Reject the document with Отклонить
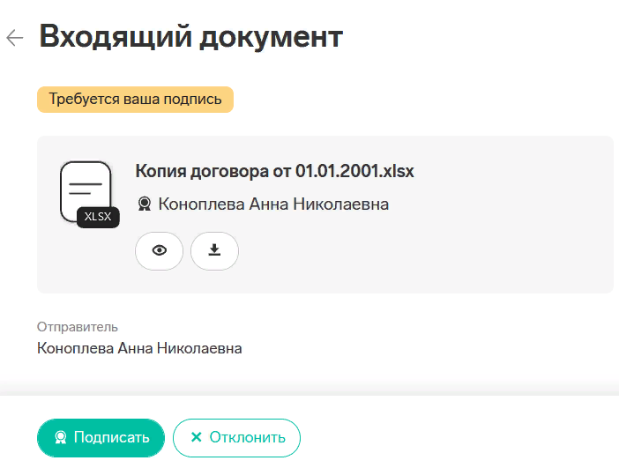 click(x=236, y=437)
